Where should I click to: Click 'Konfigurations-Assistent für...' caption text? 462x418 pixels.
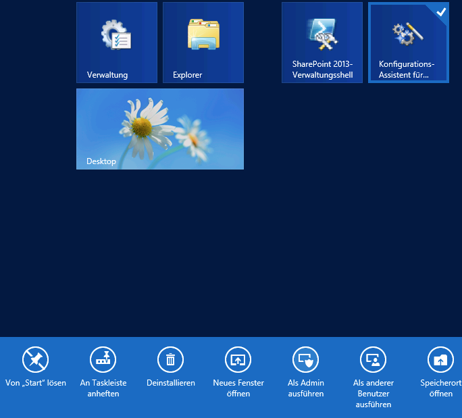click(407, 70)
